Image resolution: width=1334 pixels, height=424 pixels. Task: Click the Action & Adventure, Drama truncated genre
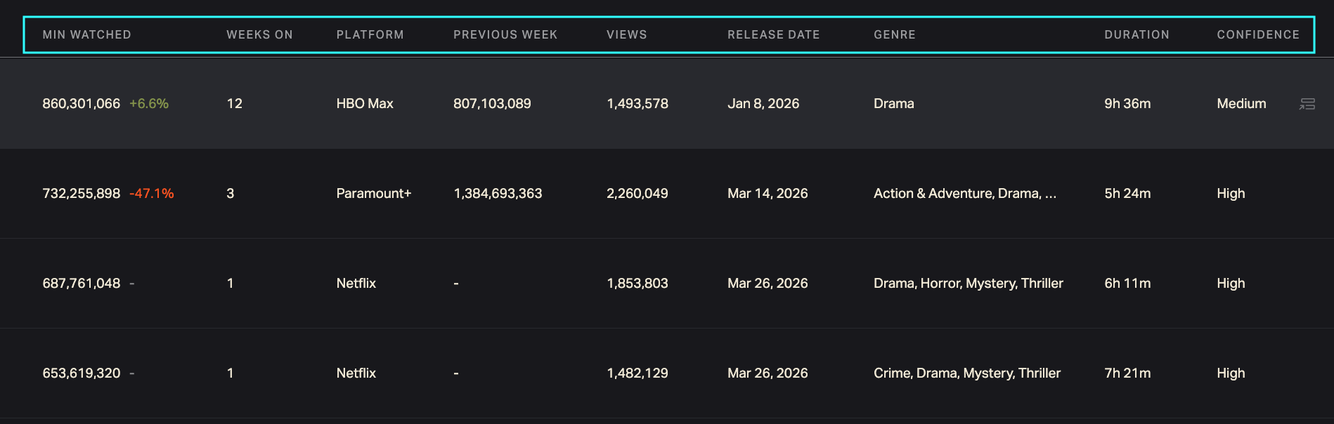coord(964,194)
